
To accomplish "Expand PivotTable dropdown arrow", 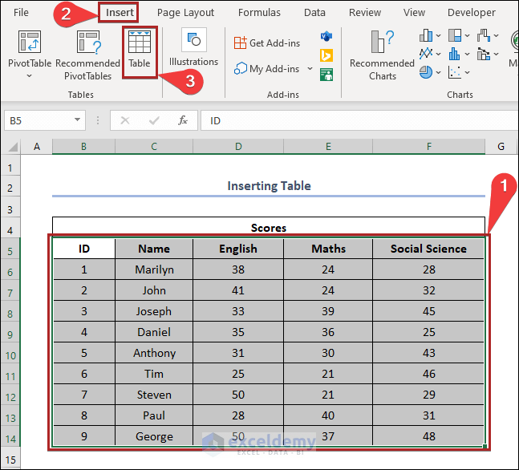I will click(30, 76).
